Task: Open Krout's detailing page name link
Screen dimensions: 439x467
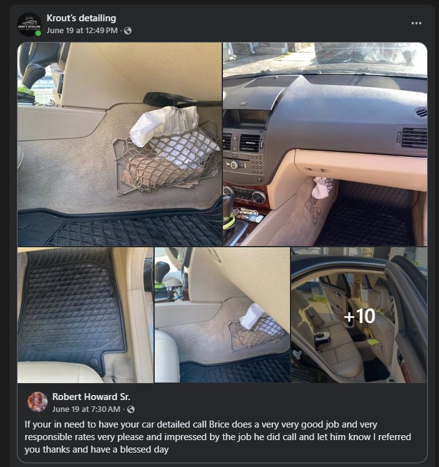Action: [x=81, y=18]
